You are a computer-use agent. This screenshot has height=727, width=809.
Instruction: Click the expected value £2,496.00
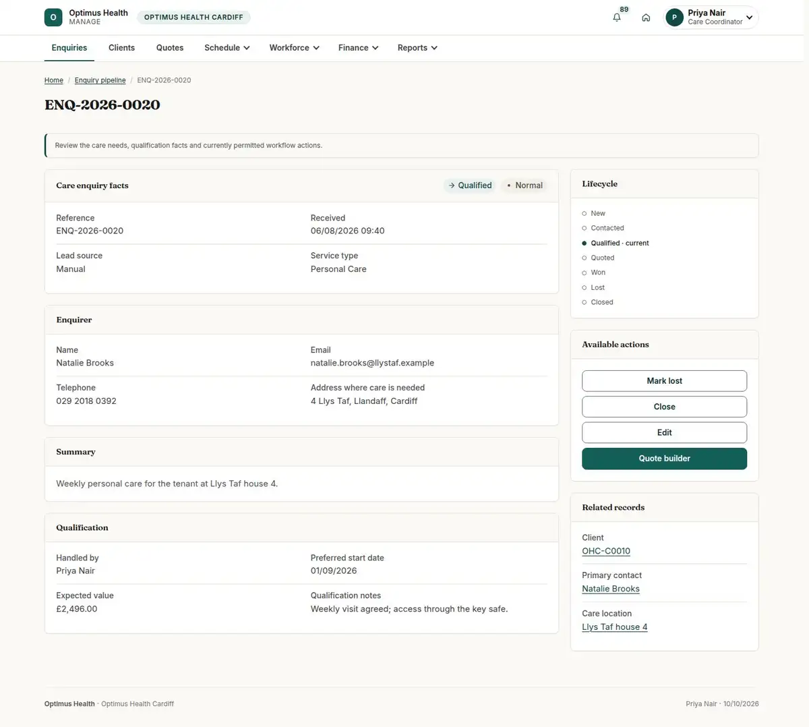(x=77, y=609)
